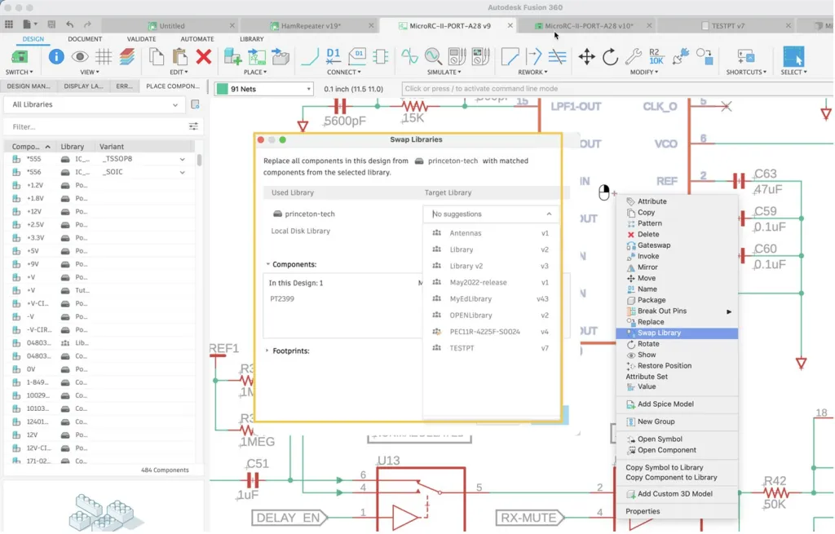Click the sine wave Simulate icon
835x534 pixels.
(x=409, y=56)
